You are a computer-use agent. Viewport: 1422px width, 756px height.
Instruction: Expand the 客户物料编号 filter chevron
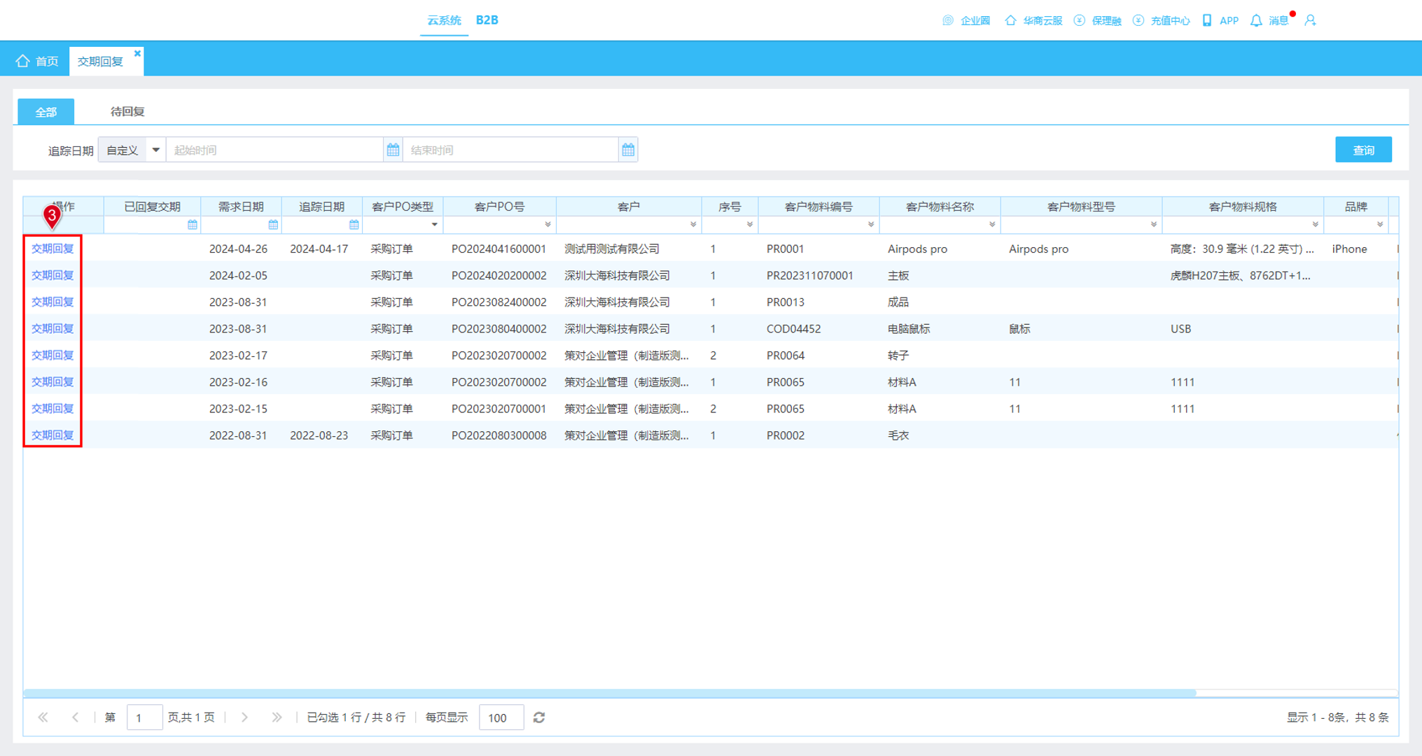pyautogui.click(x=870, y=225)
